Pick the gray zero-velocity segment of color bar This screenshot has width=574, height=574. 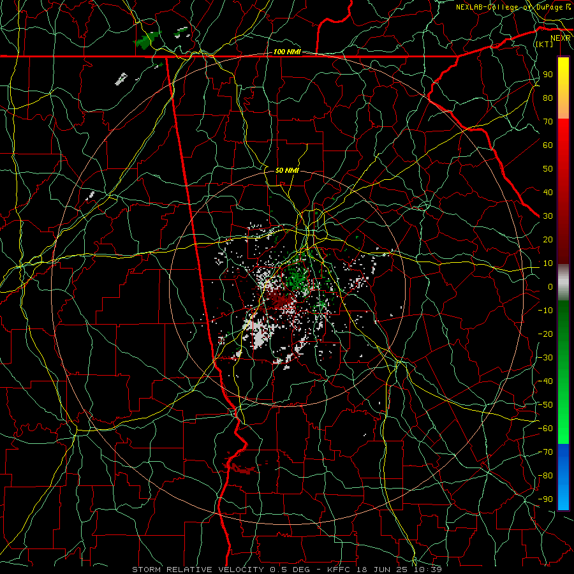(563, 282)
